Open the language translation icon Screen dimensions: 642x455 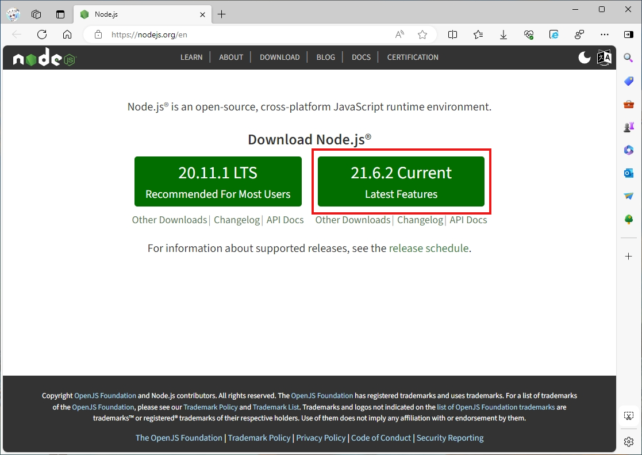point(604,58)
